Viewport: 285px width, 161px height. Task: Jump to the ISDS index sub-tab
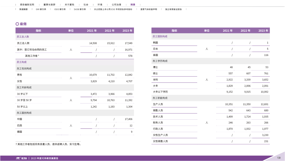(x=60, y=9)
